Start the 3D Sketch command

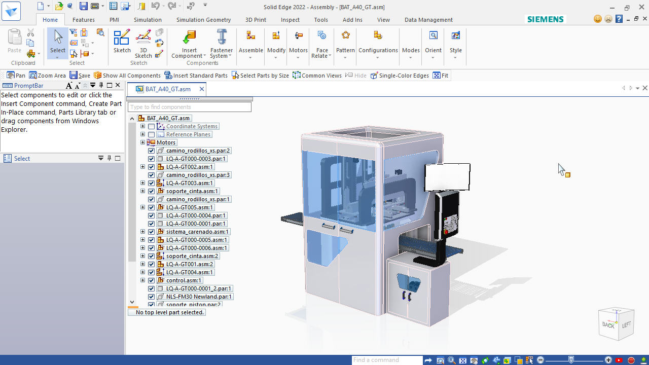143,44
